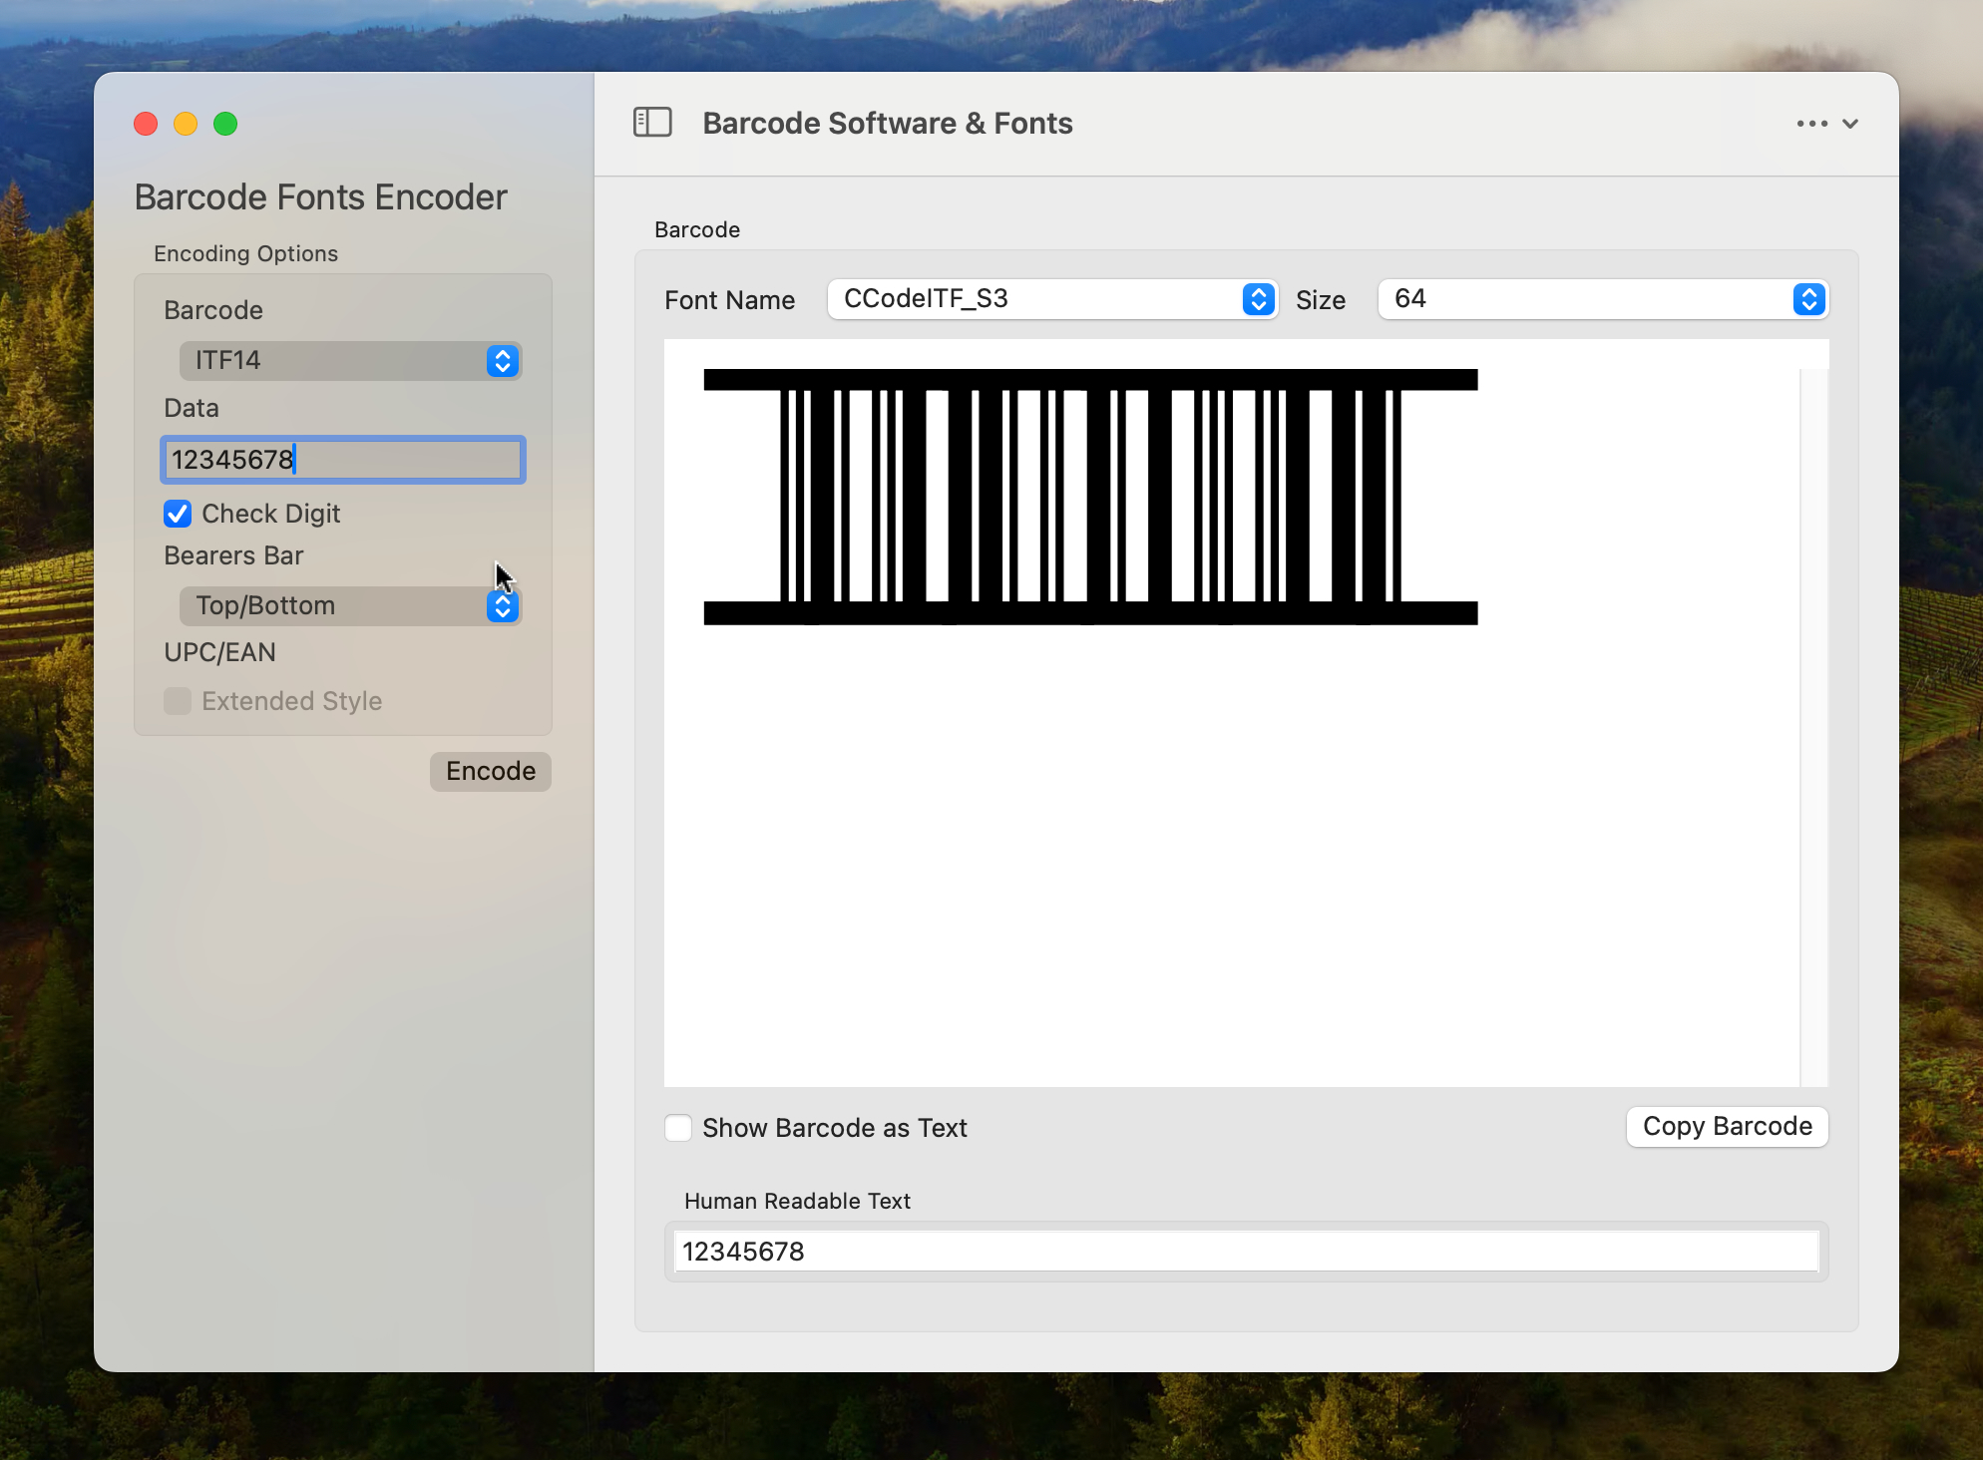Click the Size field stepper arrows

[1808, 299]
